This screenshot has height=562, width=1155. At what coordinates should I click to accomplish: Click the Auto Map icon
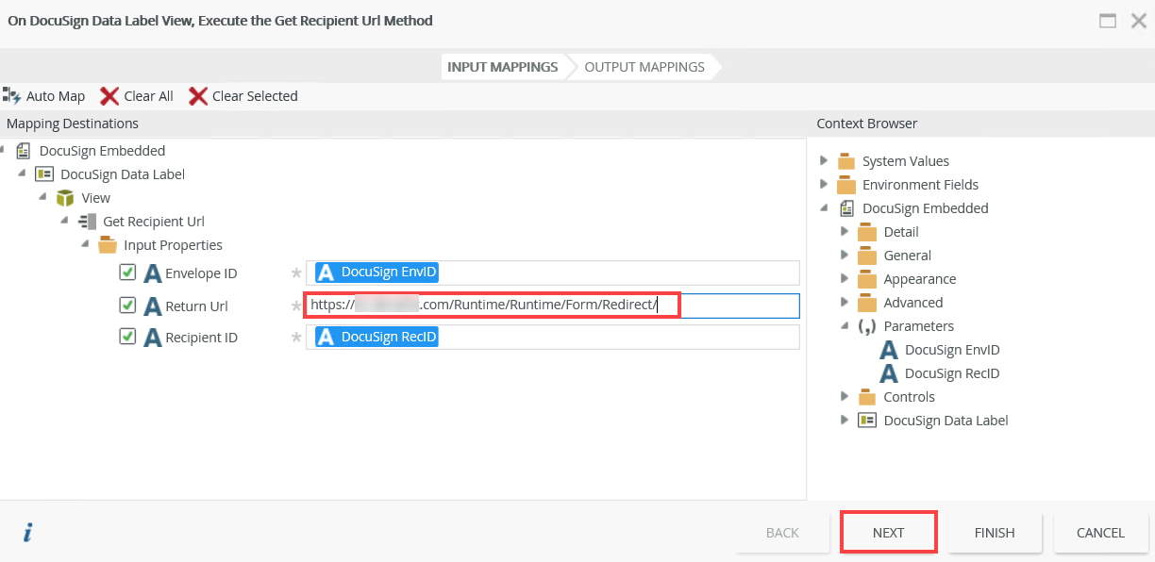click(12, 95)
